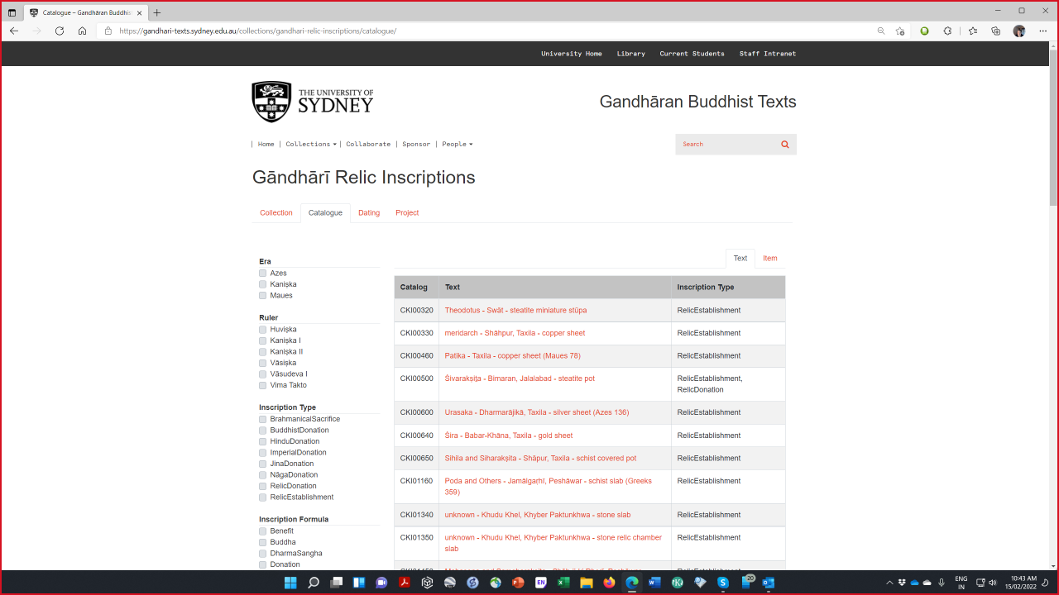Open browser settings three-dots menu
Viewport: 1059px width, 595px height.
pyautogui.click(x=1042, y=31)
